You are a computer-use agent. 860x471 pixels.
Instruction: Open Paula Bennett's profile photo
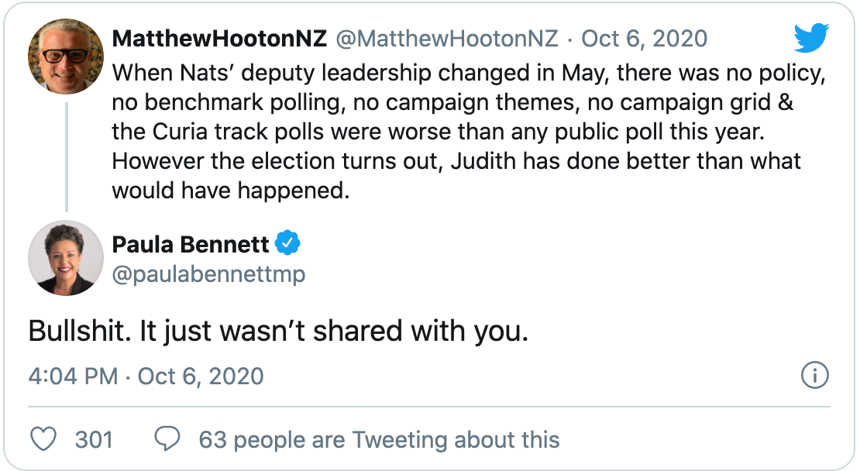tap(66, 258)
